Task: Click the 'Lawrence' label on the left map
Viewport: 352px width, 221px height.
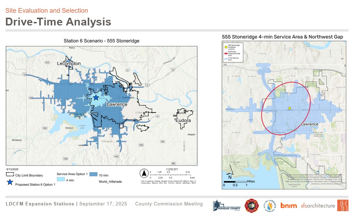Action: [117, 104]
